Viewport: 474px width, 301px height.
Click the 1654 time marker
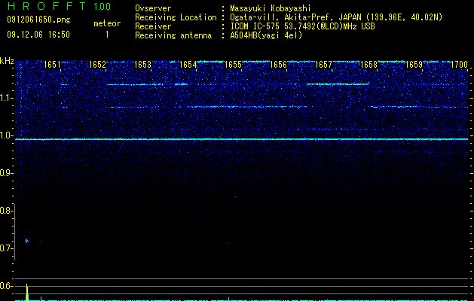coord(188,64)
